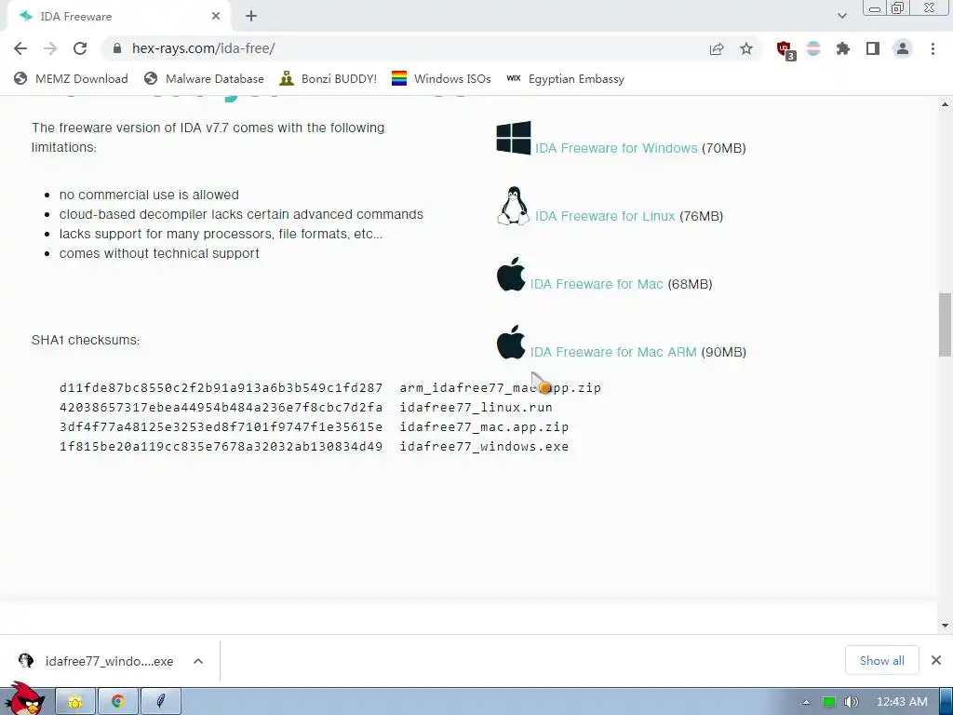Select the IDA Freeware browser tab
The image size is (953, 715).
tap(118, 17)
